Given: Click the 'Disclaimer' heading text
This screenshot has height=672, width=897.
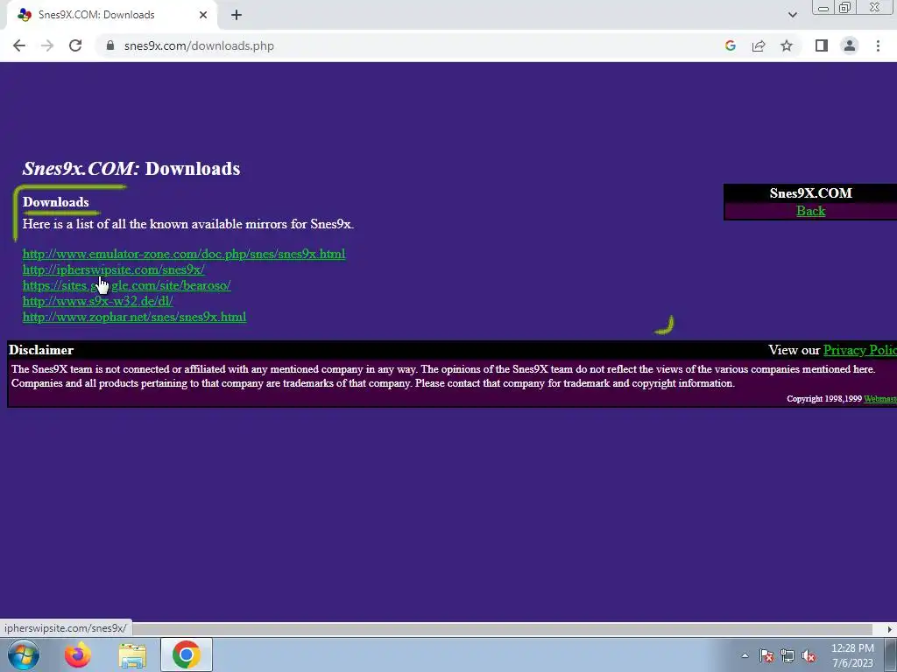Looking at the screenshot, I should 41,350.
